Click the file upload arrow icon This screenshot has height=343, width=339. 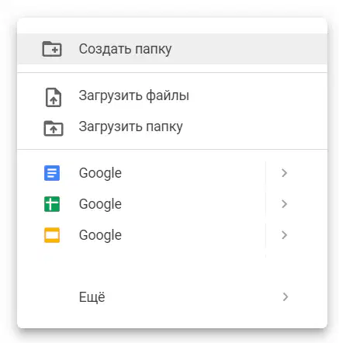54,97
